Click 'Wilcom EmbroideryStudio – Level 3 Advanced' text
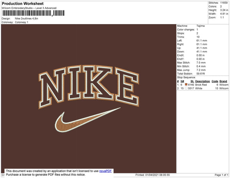This screenshot has height=178, width=230. tap(29, 8)
